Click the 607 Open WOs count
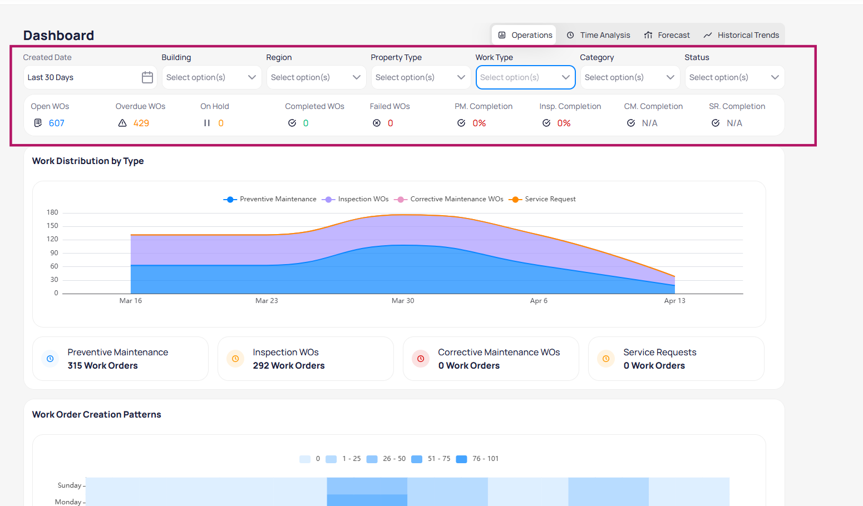Viewport: 863px width, 506px height. [57, 123]
